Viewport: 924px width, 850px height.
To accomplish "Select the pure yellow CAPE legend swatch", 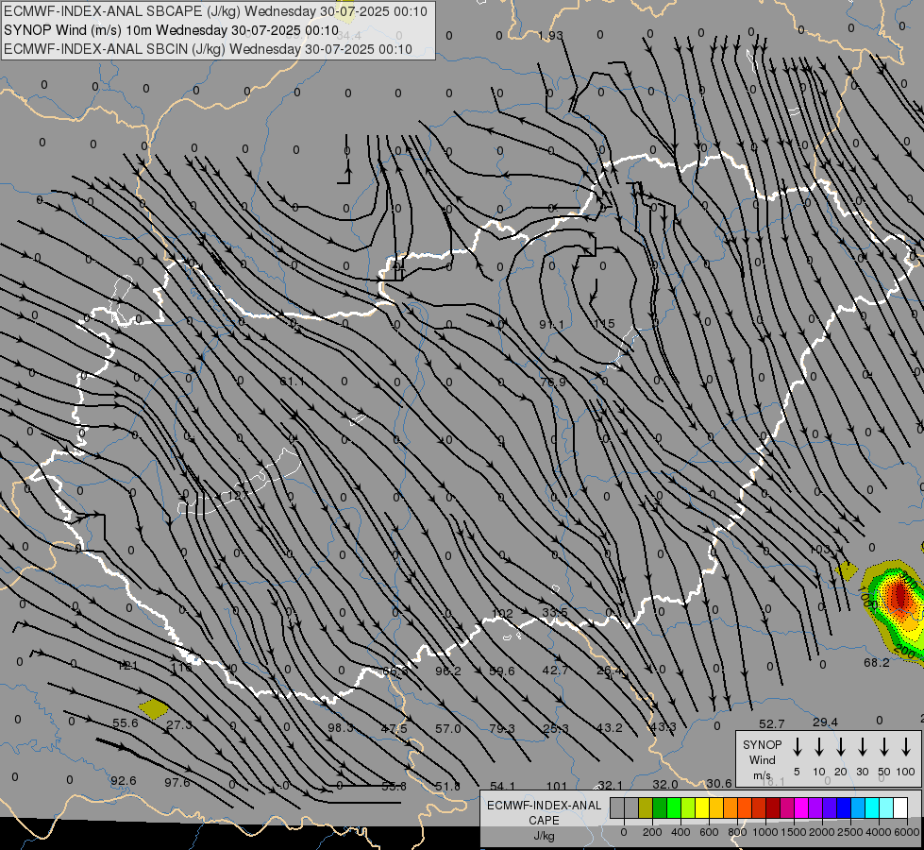I will pyautogui.click(x=702, y=808).
